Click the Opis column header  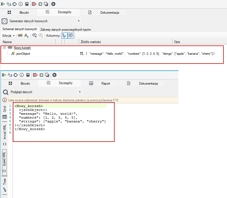tap(200, 42)
